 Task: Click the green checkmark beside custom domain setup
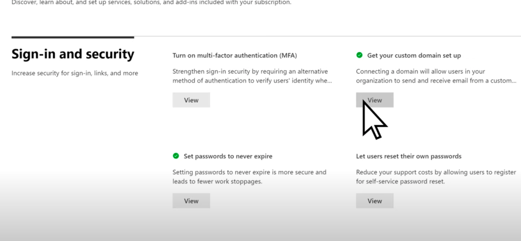tap(359, 55)
